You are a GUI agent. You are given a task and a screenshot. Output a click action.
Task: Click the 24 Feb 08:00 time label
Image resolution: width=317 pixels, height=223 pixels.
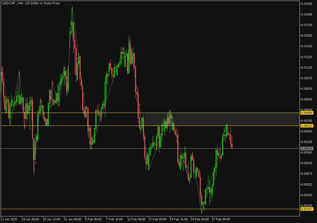tap(200, 219)
